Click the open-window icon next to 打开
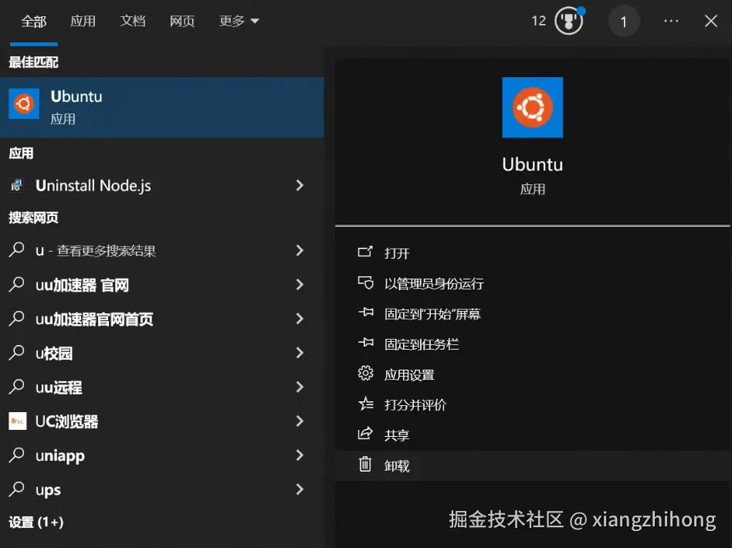This screenshot has height=548, width=732. coord(365,252)
